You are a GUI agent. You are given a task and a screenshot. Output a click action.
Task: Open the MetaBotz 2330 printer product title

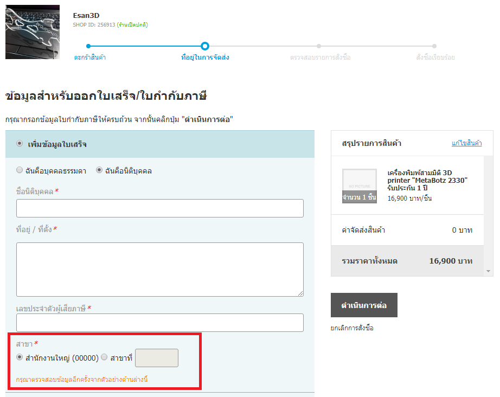point(427,180)
